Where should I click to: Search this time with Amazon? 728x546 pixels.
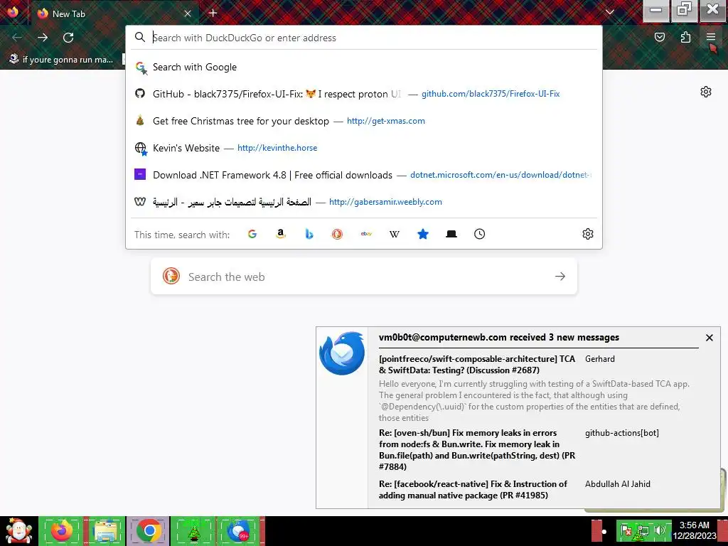point(280,234)
